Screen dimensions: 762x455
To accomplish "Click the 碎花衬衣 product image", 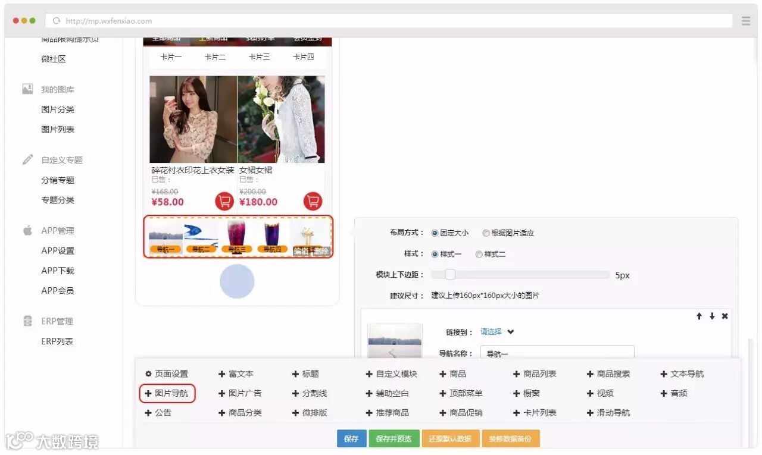I will tap(193, 120).
